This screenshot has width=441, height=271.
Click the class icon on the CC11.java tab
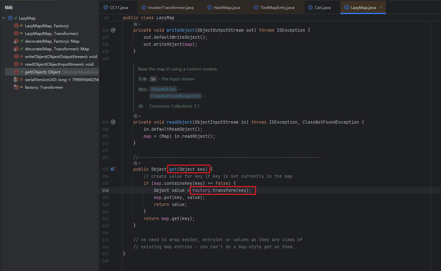tap(106, 7)
